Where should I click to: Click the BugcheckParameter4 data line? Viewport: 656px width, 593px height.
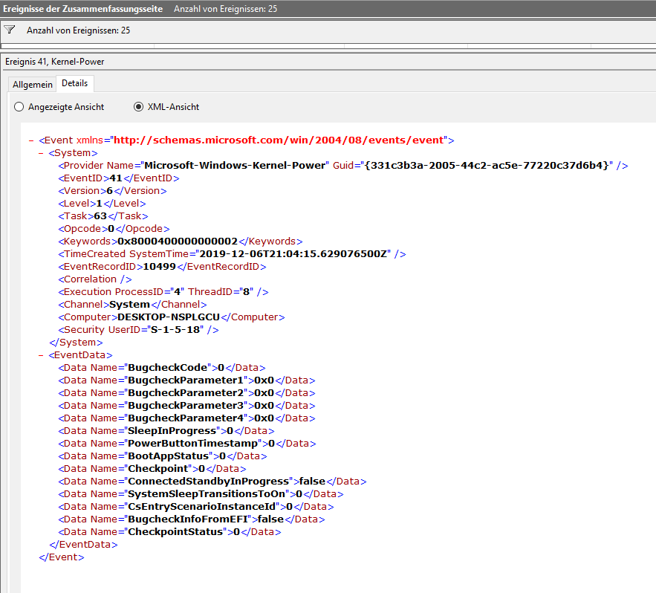(x=186, y=418)
